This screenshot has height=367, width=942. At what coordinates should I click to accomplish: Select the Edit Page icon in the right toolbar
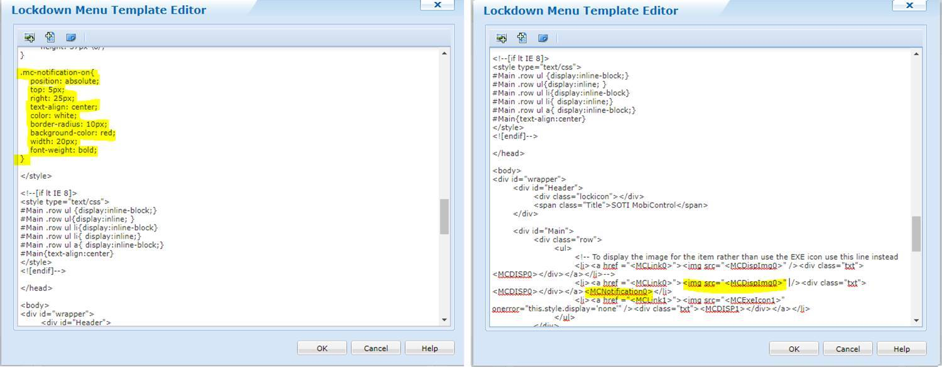pyautogui.click(x=544, y=38)
